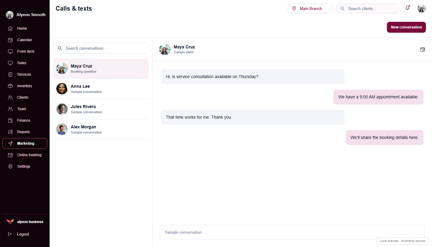This screenshot has width=432, height=247.
Task: Click the calendar icon in Maya Cruz header
Action: point(423,49)
